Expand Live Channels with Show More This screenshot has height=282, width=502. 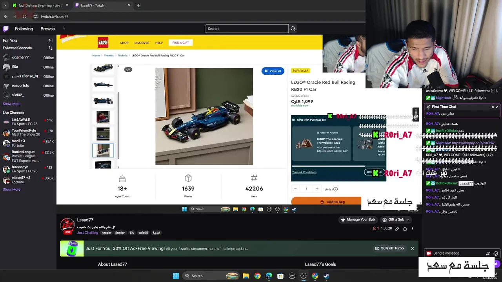11,190
